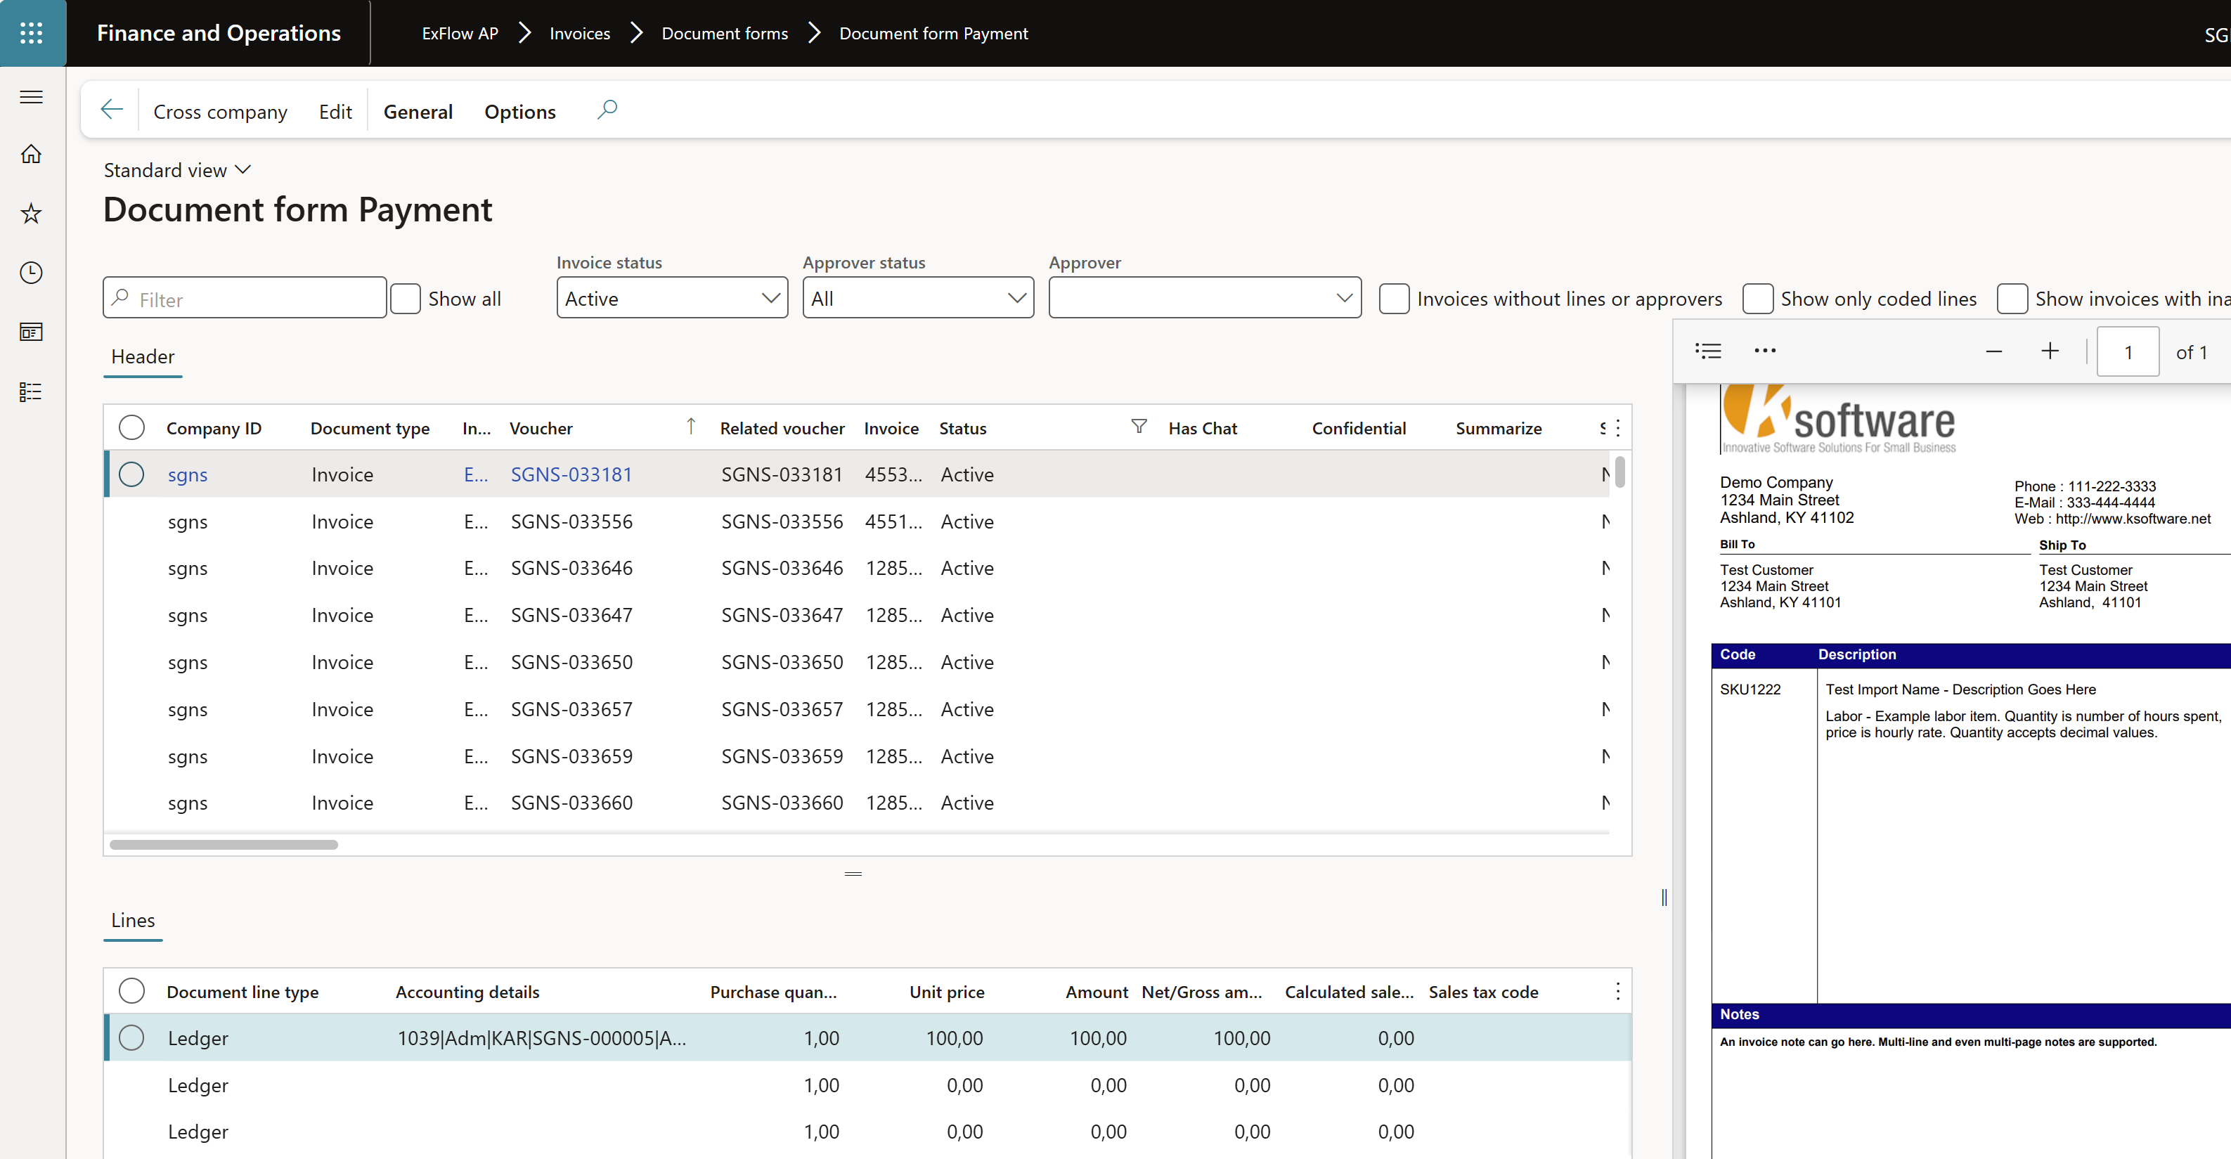Toggle the document preview table of contents
2231x1159 pixels.
point(1708,351)
